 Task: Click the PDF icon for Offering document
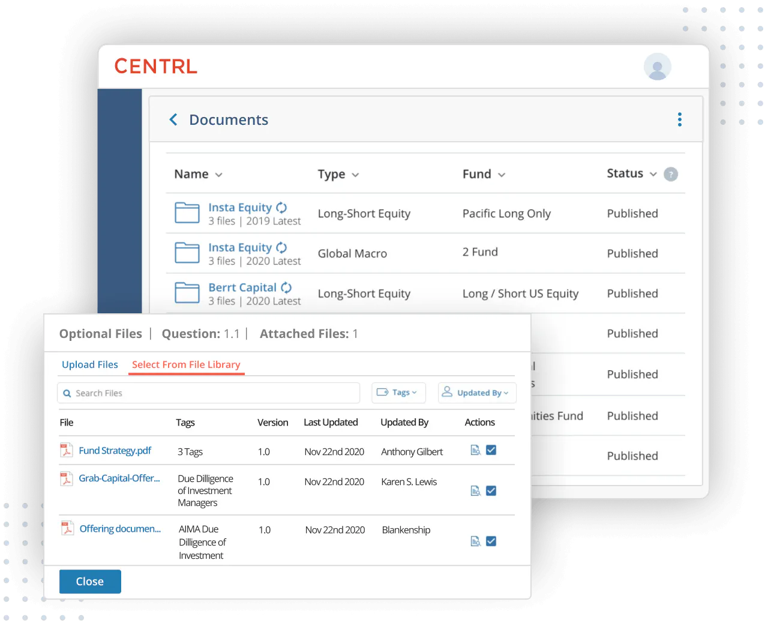(67, 528)
